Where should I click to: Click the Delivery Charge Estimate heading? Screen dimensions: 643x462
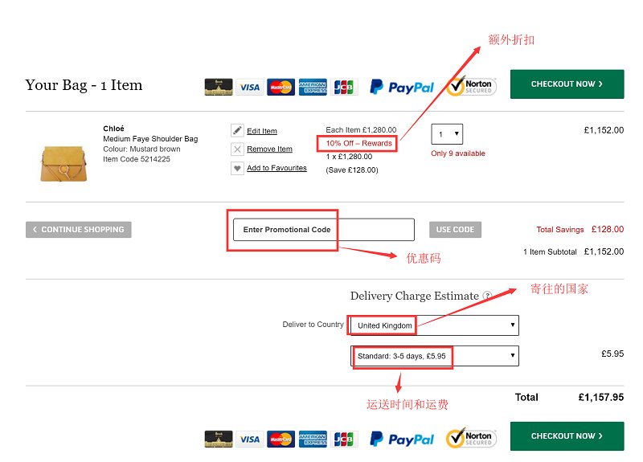point(415,296)
